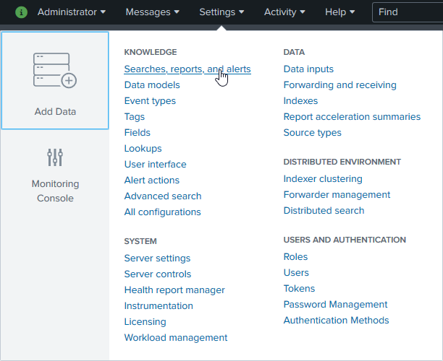Open Tokens settings
The image size is (443, 361).
(x=299, y=289)
